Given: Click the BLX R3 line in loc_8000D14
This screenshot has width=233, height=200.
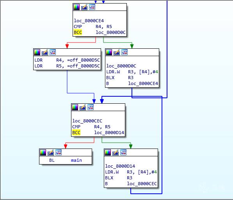Looking at the screenshot, I should [x=119, y=178].
